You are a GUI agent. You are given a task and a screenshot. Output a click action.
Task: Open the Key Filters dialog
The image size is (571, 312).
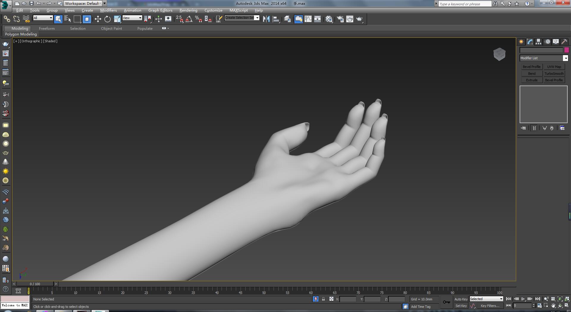click(490, 306)
